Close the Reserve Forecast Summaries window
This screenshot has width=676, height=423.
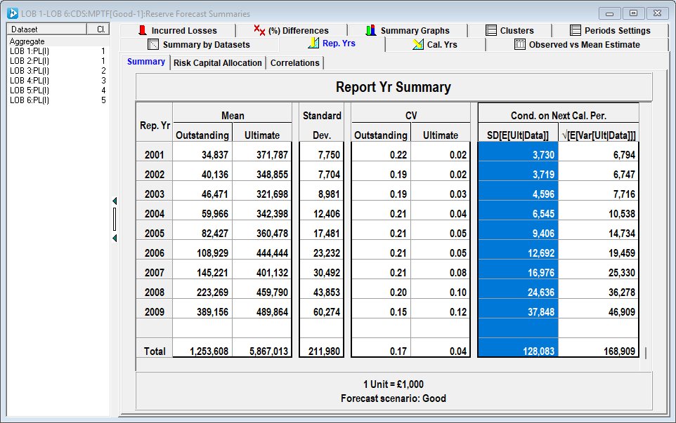[657, 13]
